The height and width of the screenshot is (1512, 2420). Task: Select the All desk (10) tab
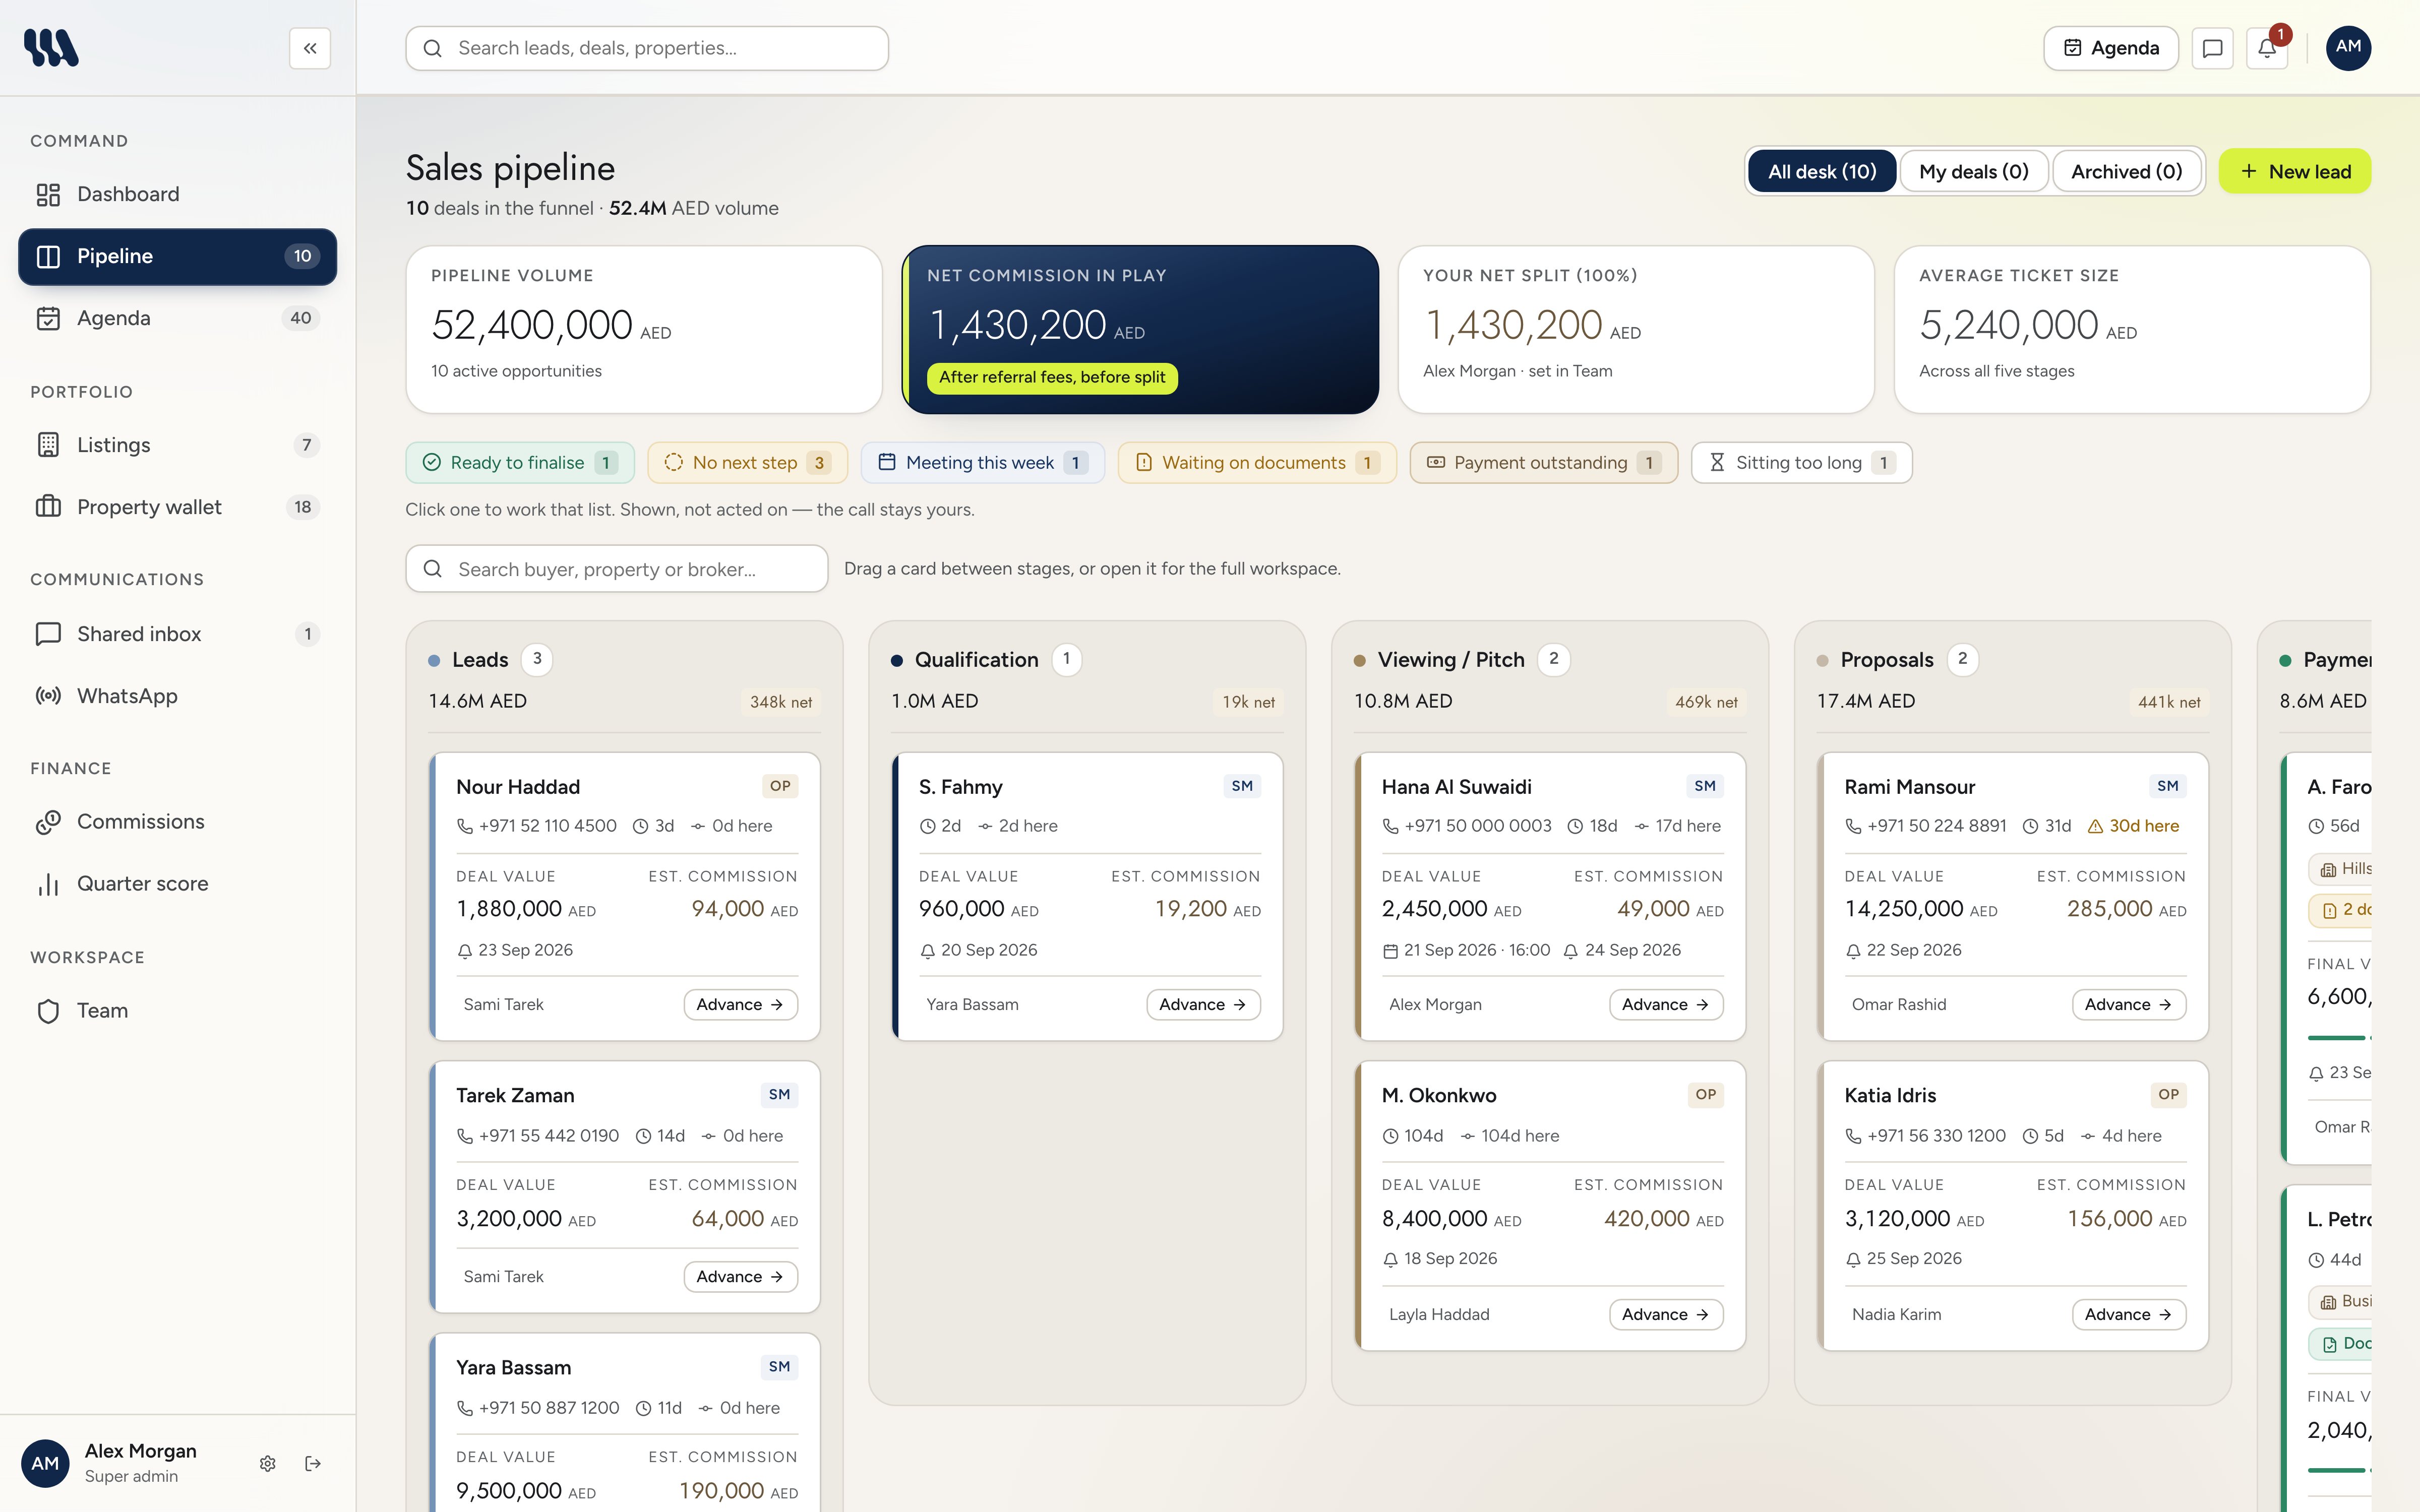pos(1822,172)
